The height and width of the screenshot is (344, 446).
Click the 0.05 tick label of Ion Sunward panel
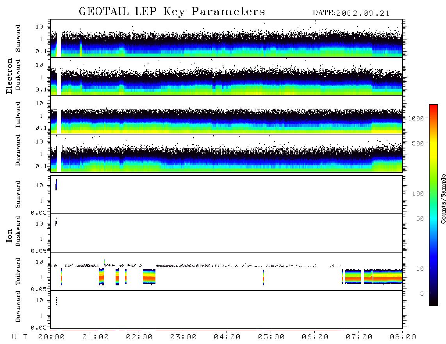(38, 212)
